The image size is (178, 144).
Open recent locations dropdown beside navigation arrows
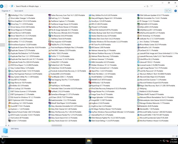coord(9,6)
